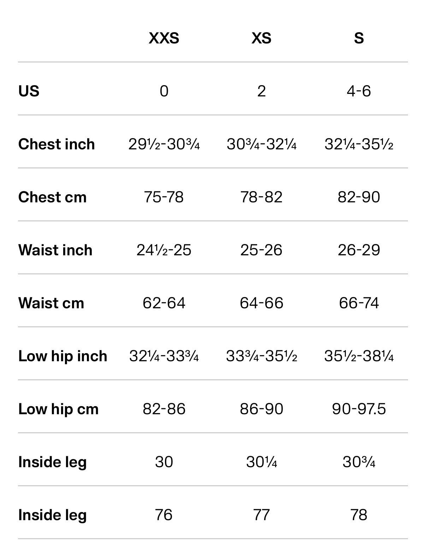Click US size 4-6 cell
Image resolution: width=426 pixels, height=541 pixels.
[359, 91]
